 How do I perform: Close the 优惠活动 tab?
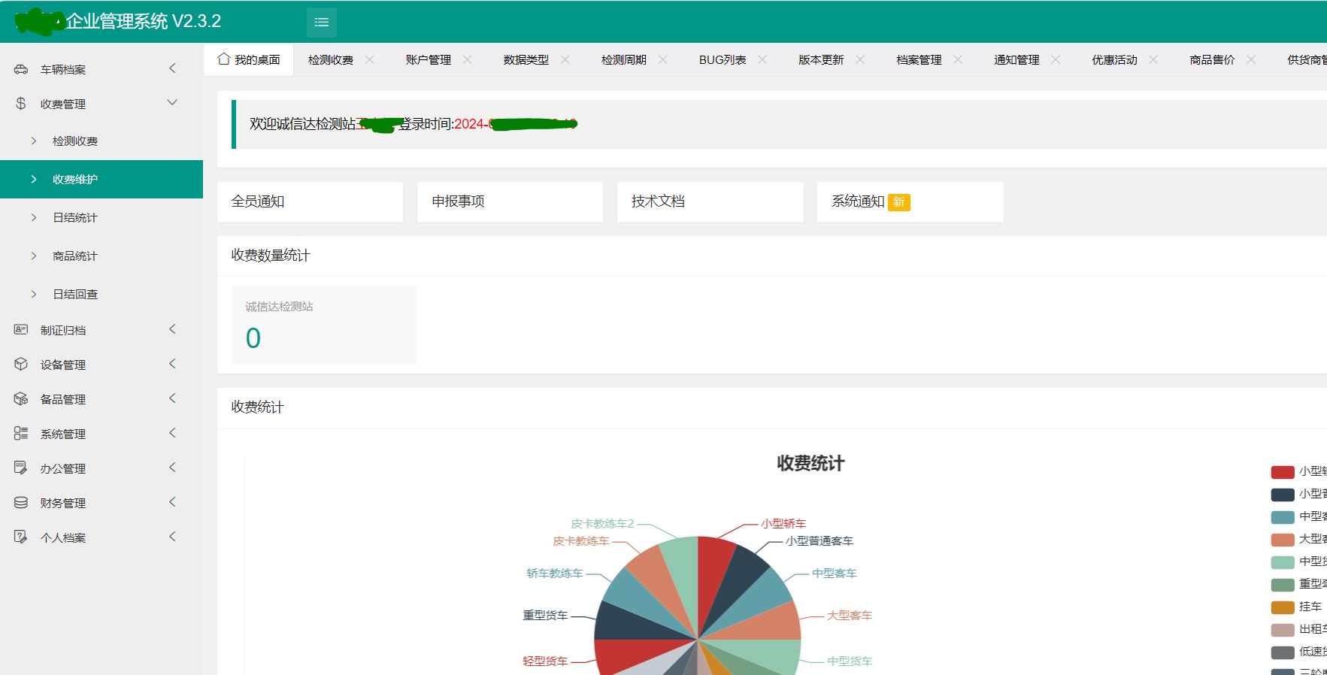1153,59
